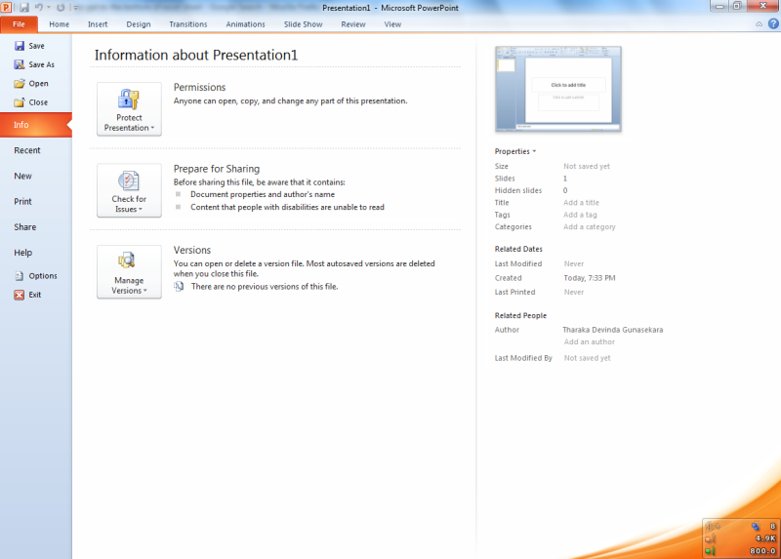
Task: Click the Manage Versions magnifier icon
Action: click(127, 260)
